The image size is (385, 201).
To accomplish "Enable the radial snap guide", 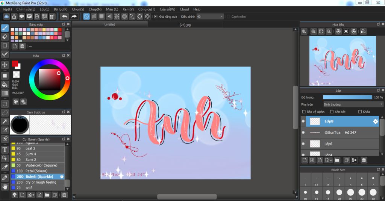I will point(117,17).
